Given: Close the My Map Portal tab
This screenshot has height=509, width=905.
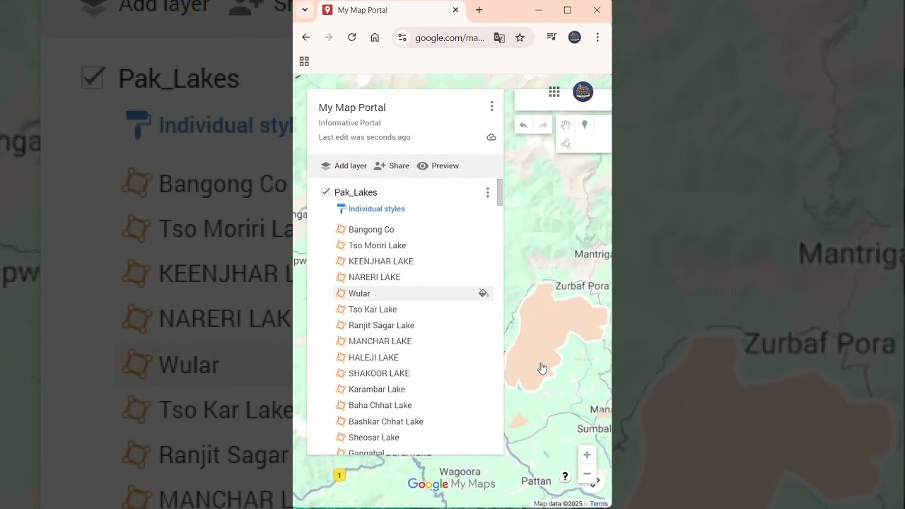Looking at the screenshot, I should (455, 10).
